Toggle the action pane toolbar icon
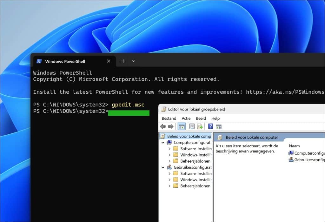Viewport: 325px width, 222px height. [x=219, y=126]
